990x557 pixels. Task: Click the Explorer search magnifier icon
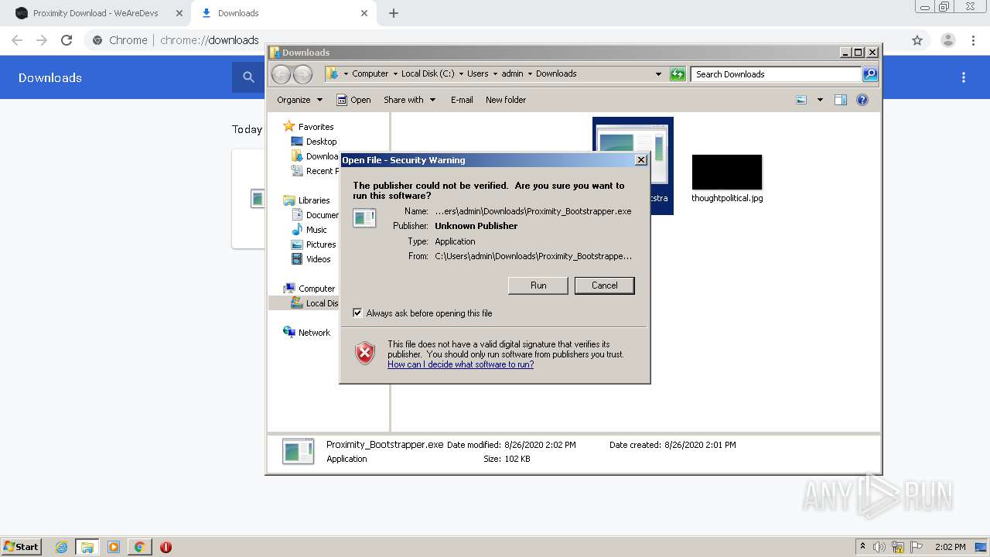click(x=870, y=74)
